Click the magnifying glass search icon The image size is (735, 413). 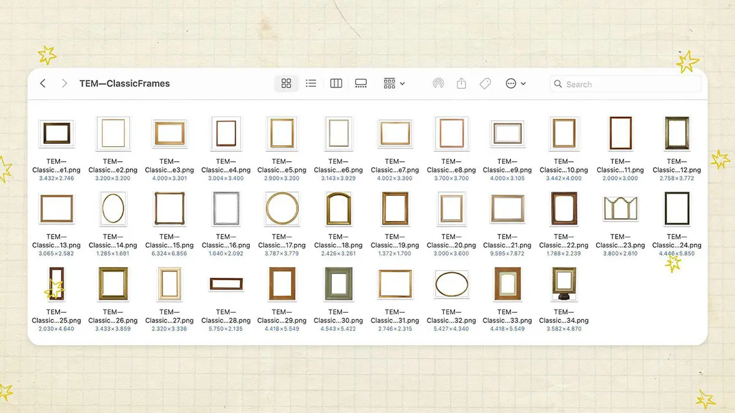[557, 84]
